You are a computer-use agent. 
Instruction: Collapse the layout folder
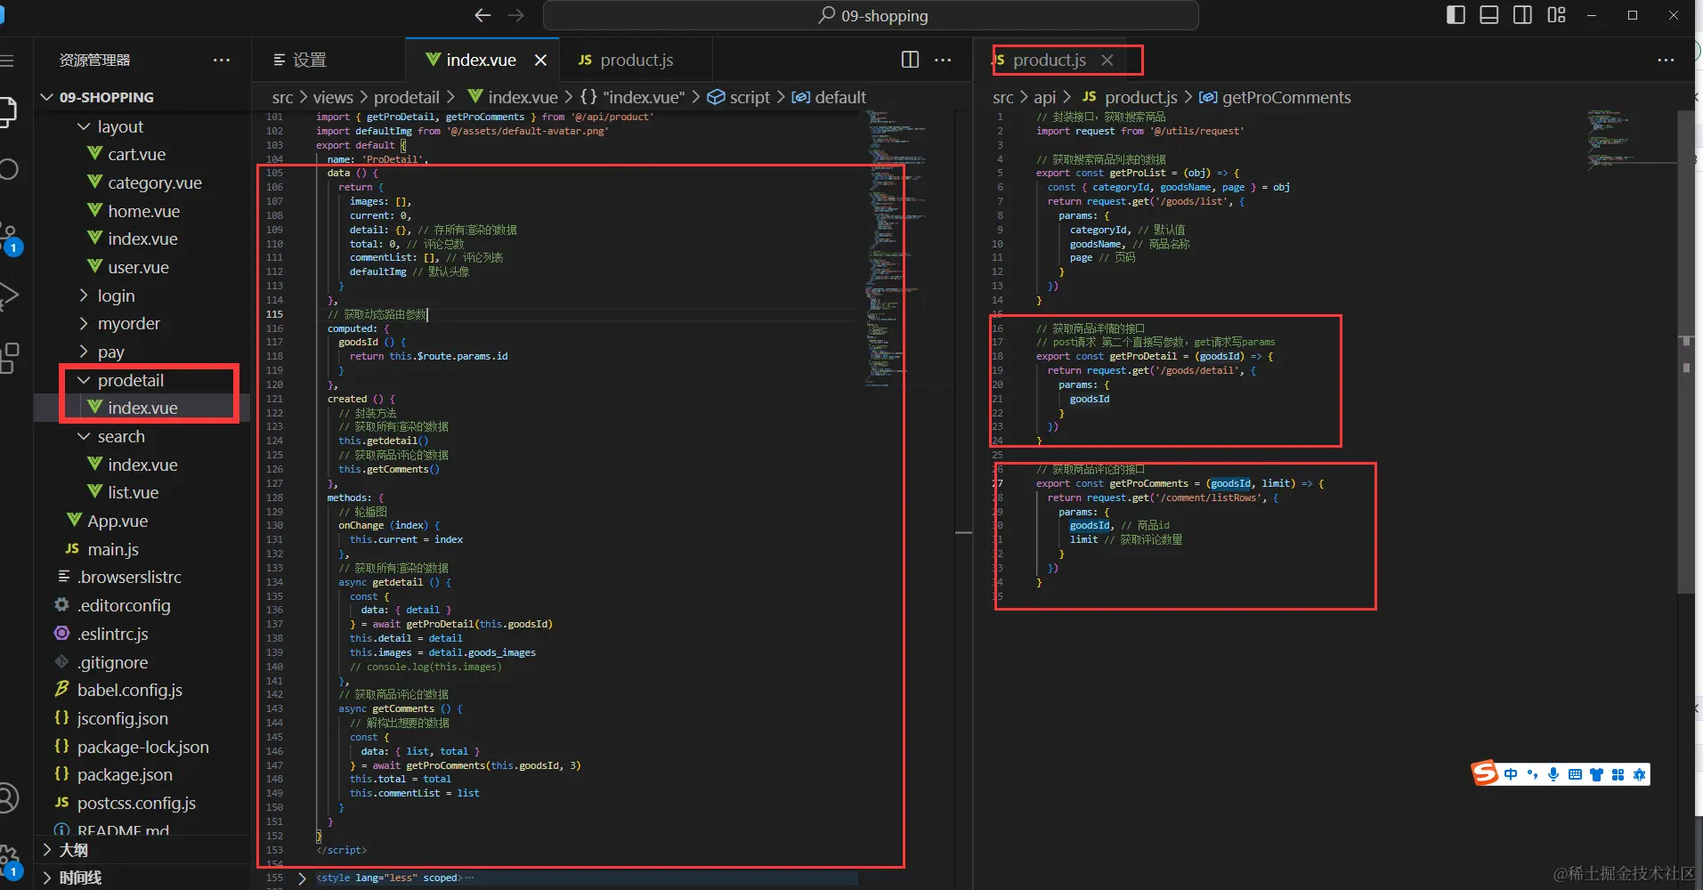(x=120, y=126)
